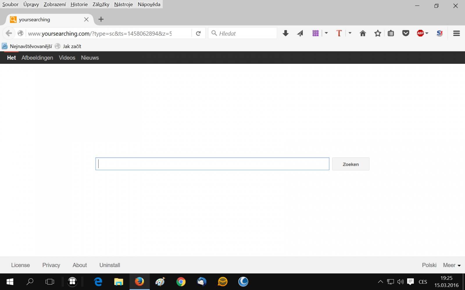
Task: Go to the Home page icon
Action: pos(363,33)
